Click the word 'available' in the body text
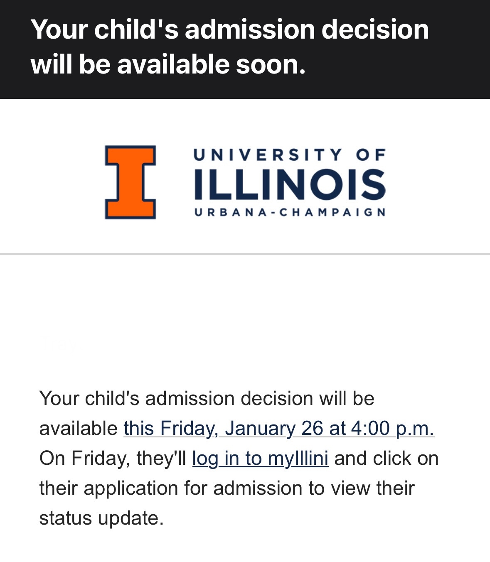The image size is (490, 562). click(79, 428)
